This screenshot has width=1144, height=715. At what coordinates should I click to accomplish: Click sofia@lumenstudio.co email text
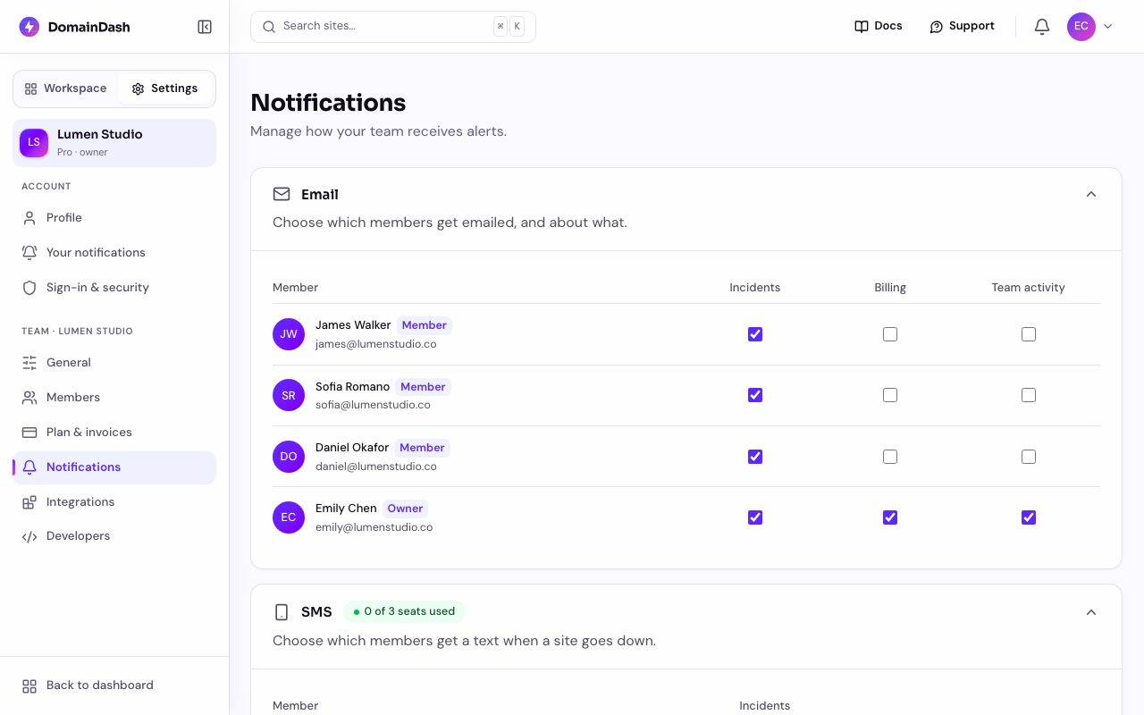click(373, 405)
